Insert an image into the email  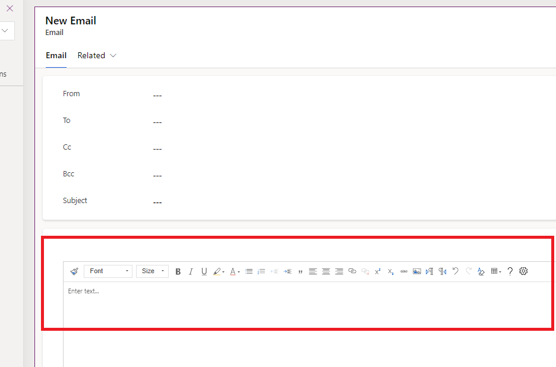[x=417, y=271]
